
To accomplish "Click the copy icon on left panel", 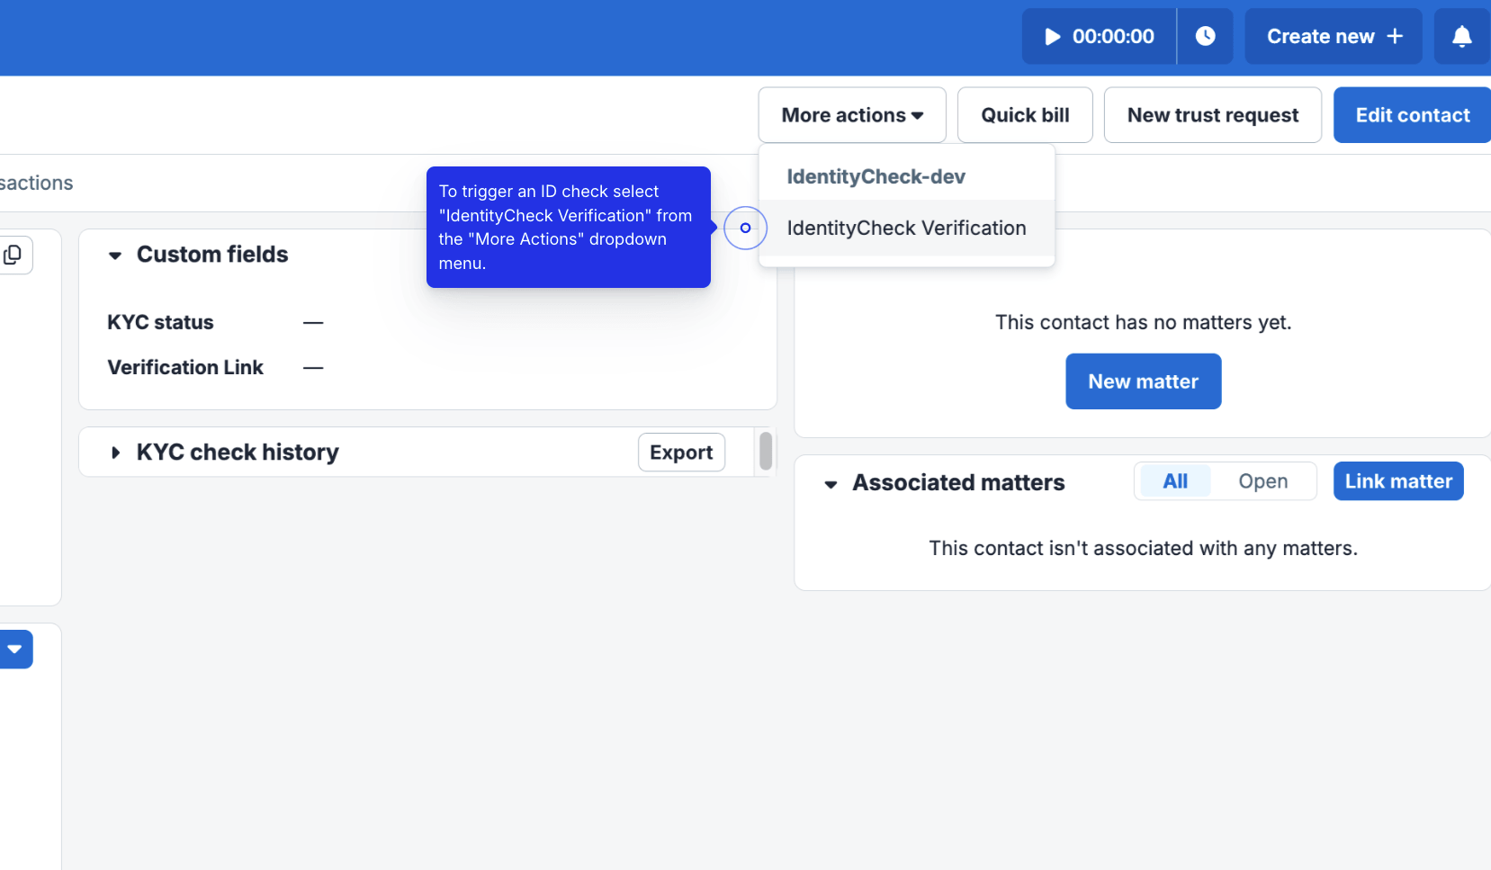I will pos(13,256).
